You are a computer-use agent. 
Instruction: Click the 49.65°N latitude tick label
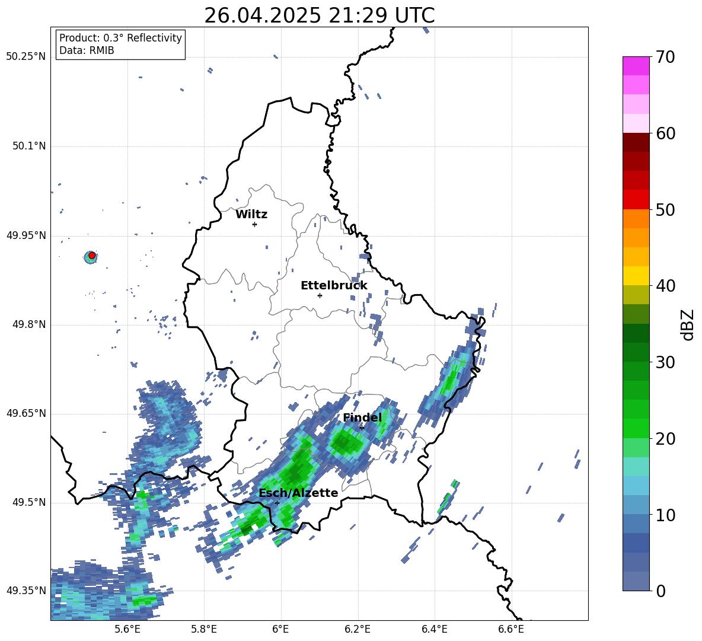(25, 413)
